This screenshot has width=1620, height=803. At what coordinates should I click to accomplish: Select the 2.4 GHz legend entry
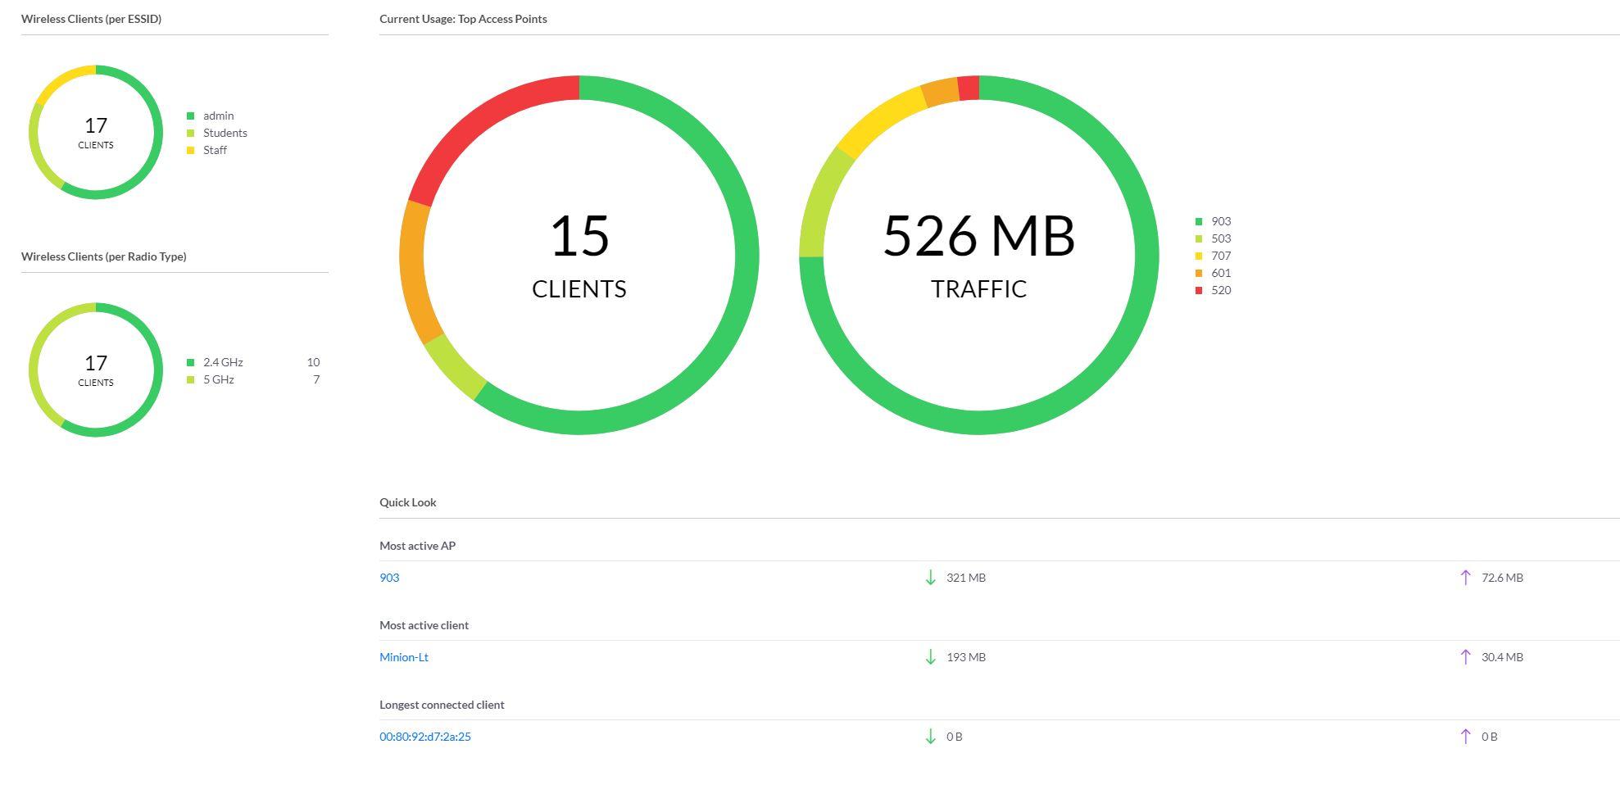(223, 362)
